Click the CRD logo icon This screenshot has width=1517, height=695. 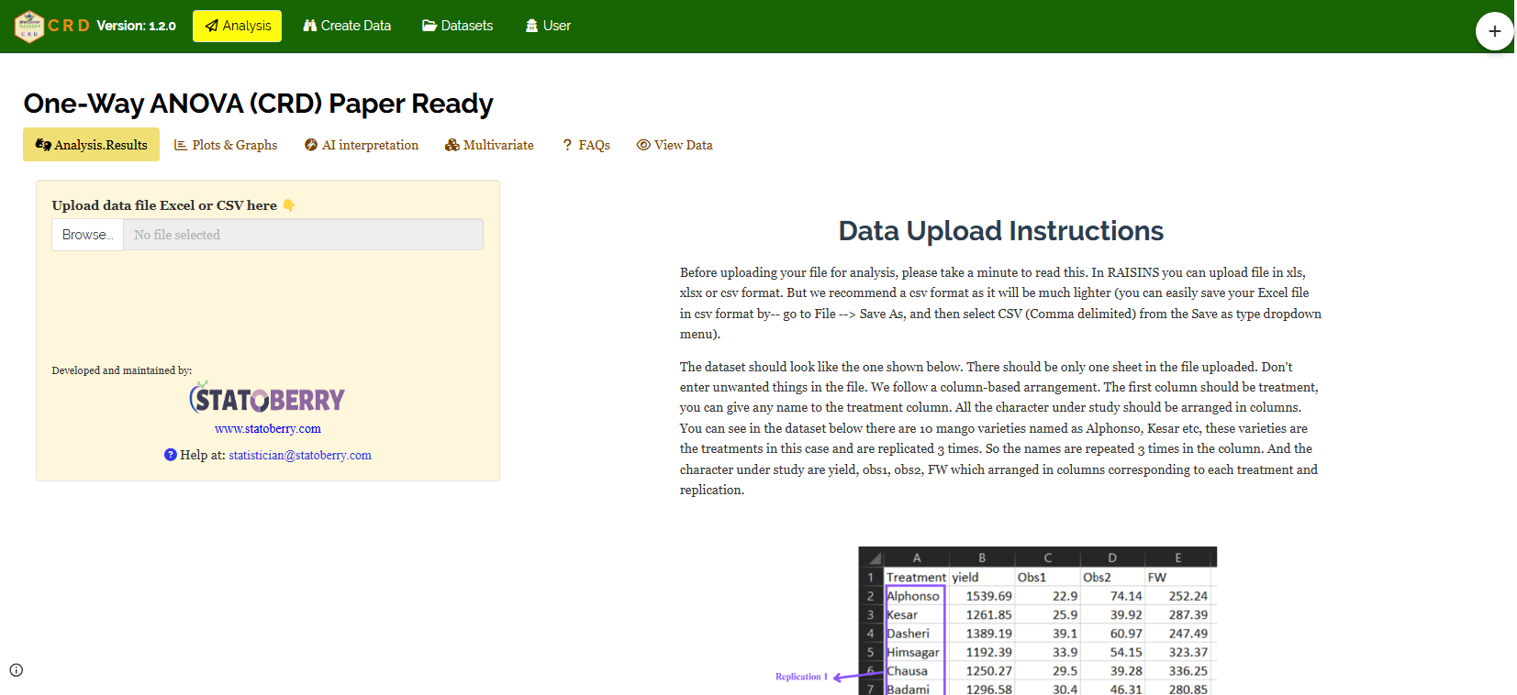pos(29,27)
